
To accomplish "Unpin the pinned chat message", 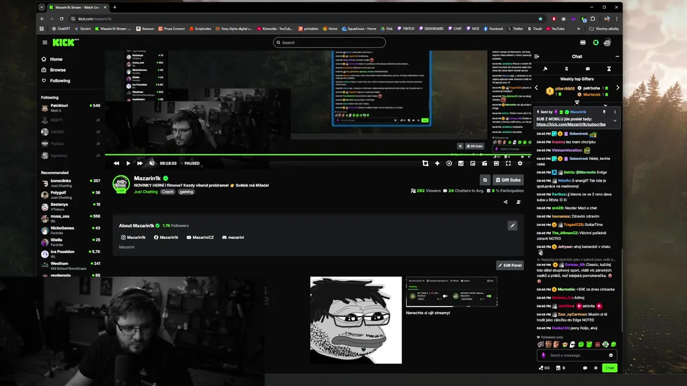I will pos(604,112).
